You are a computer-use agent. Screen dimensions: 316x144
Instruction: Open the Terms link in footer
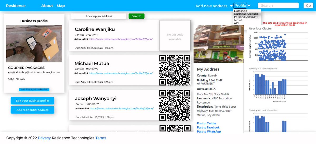coord(101,138)
